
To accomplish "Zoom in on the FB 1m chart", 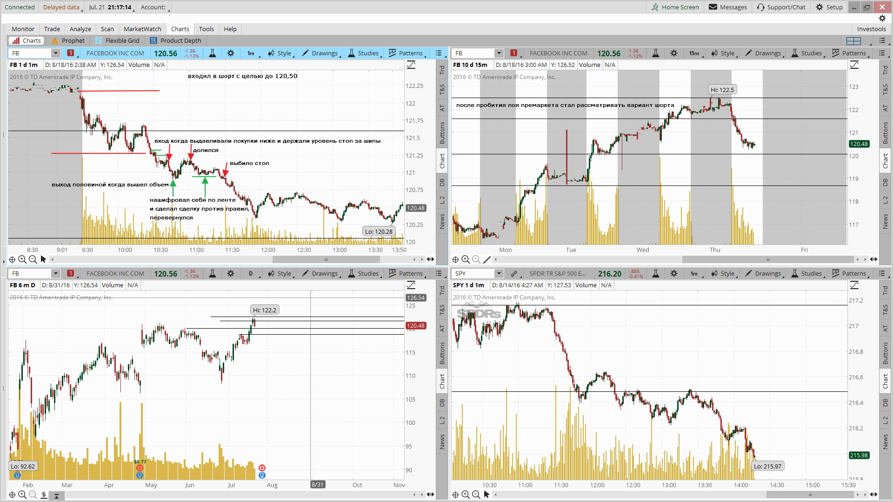I will (x=22, y=259).
